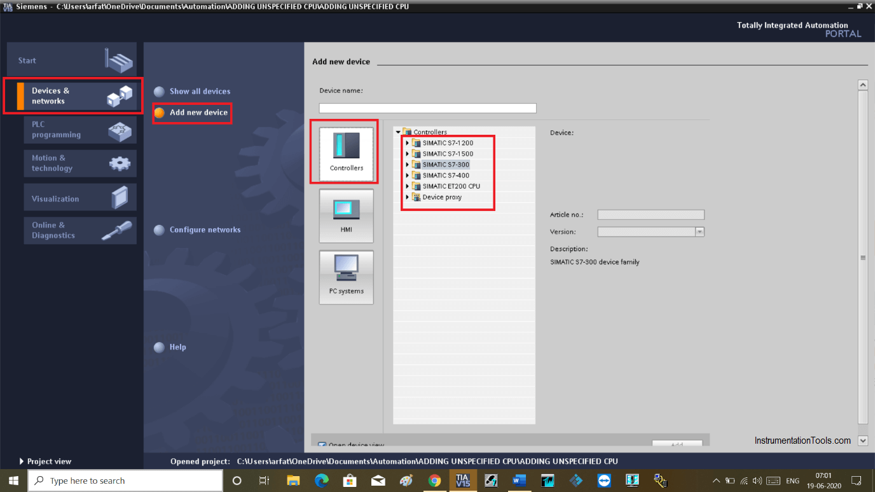
Task: Click the Wi-Fi network tray icon
Action: (744, 481)
